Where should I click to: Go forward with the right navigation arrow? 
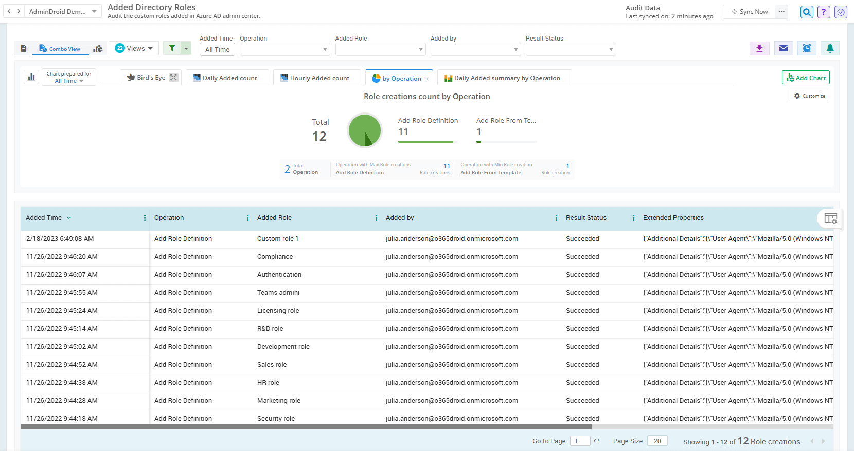(x=19, y=11)
